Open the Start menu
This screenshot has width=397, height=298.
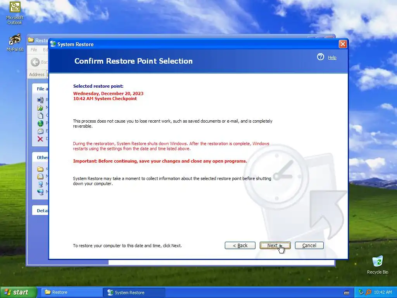[x=18, y=292]
